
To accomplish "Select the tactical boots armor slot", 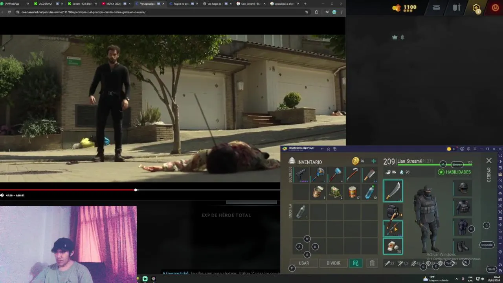I will tap(463, 246).
